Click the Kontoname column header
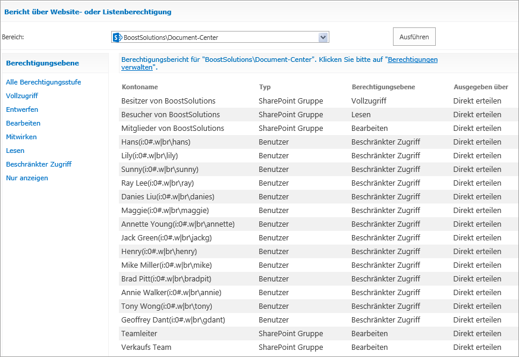This screenshot has height=357, width=519. pyautogui.click(x=140, y=87)
